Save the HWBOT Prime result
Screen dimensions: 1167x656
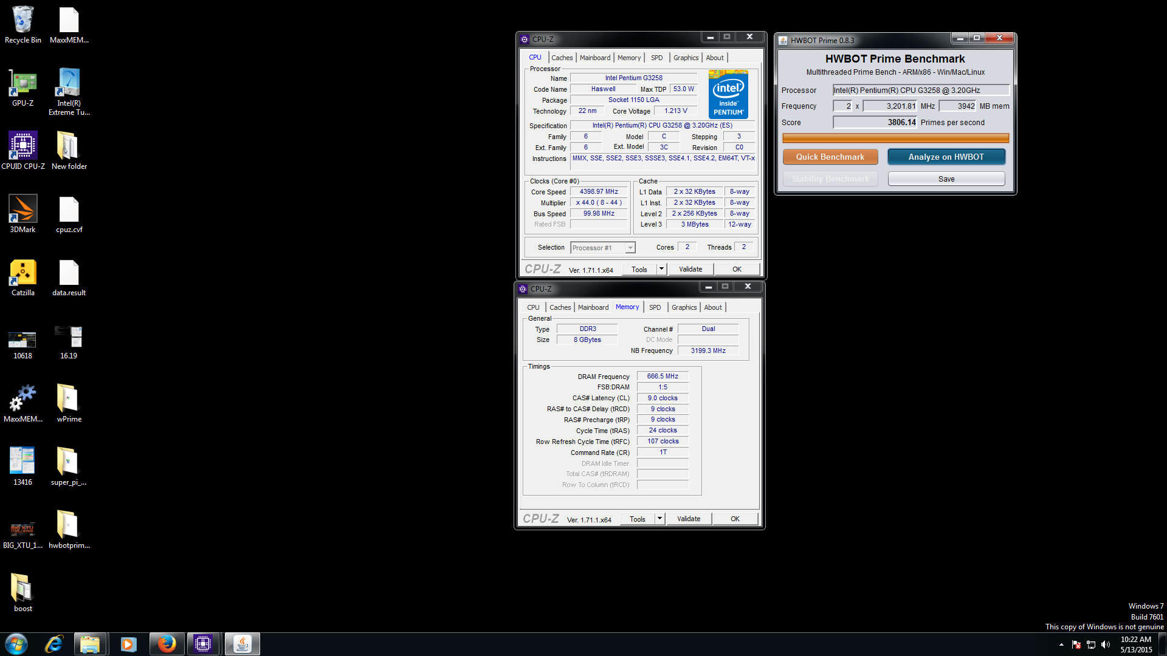click(946, 179)
